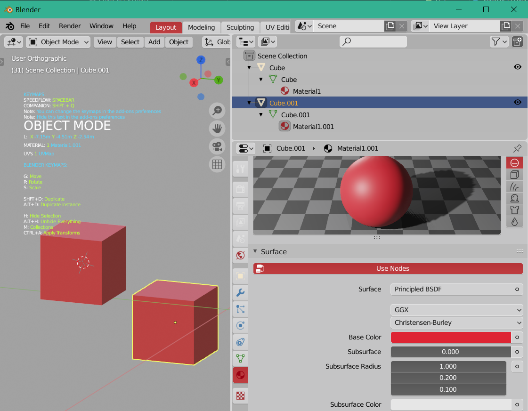Hide Cube in outliner via eye icon

[x=518, y=67]
